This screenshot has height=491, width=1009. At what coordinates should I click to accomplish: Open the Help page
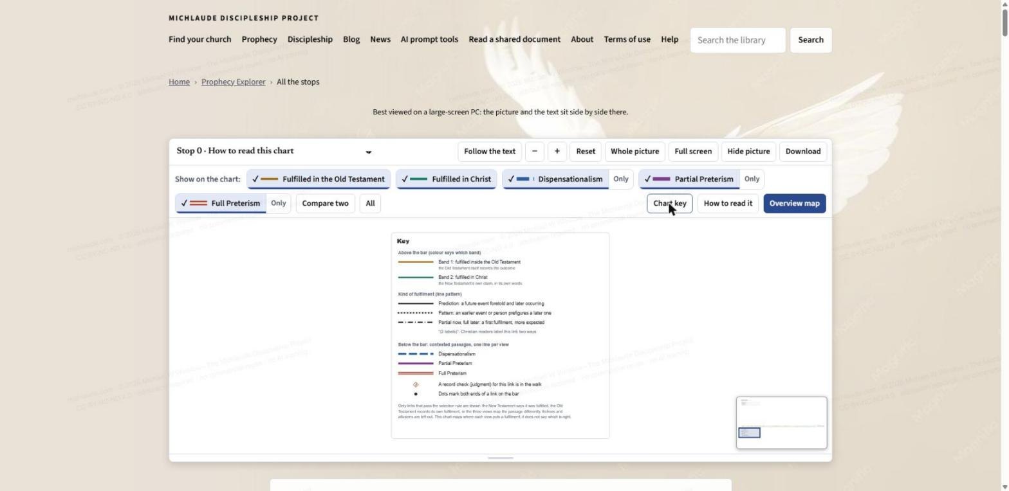point(669,39)
